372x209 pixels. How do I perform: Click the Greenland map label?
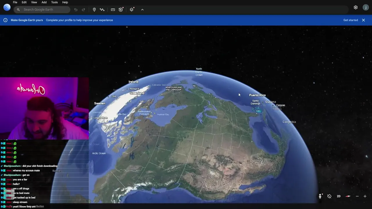point(137,93)
